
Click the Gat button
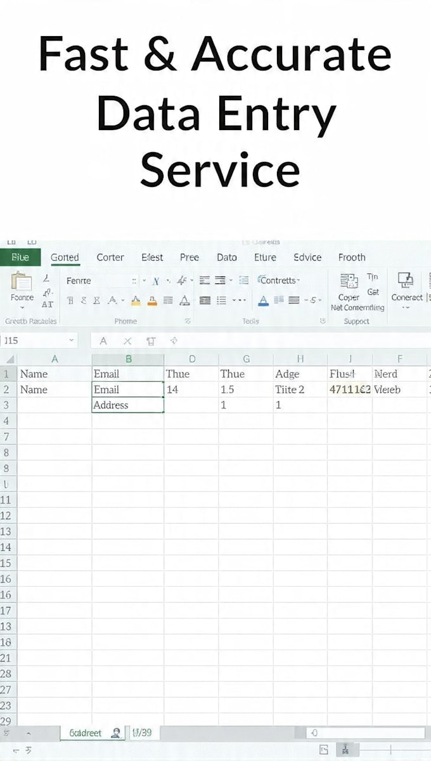(x=373, y=292)
